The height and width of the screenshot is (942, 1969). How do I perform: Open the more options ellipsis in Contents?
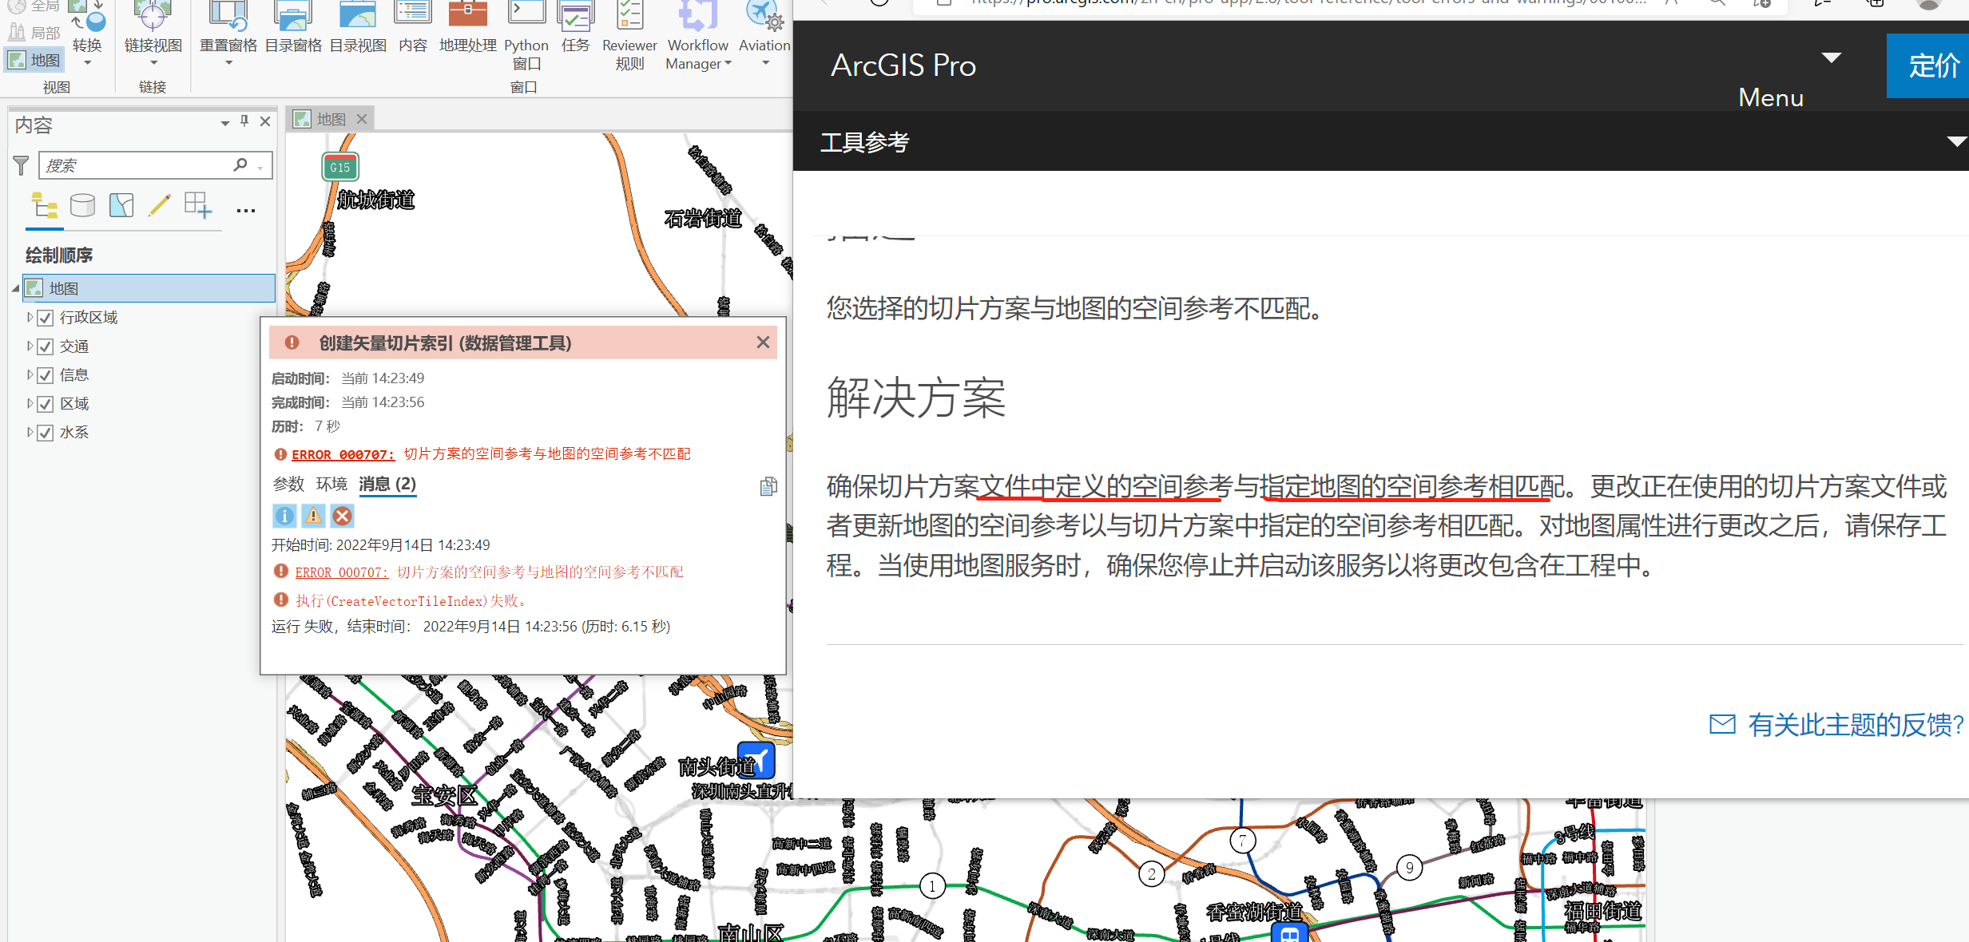(246, 211)
